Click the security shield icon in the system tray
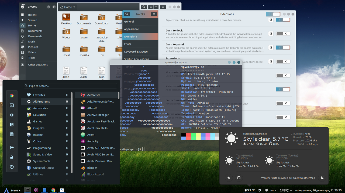Screen dimensions: 345x193 [x=260, y=190]
